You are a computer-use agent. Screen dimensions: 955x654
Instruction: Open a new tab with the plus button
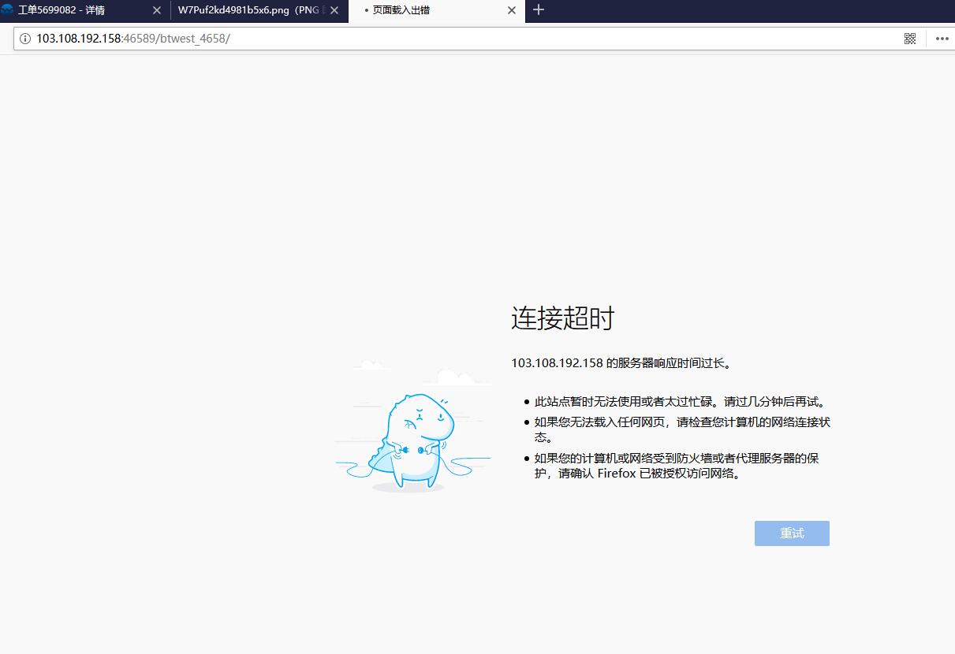tap(539, 10)
